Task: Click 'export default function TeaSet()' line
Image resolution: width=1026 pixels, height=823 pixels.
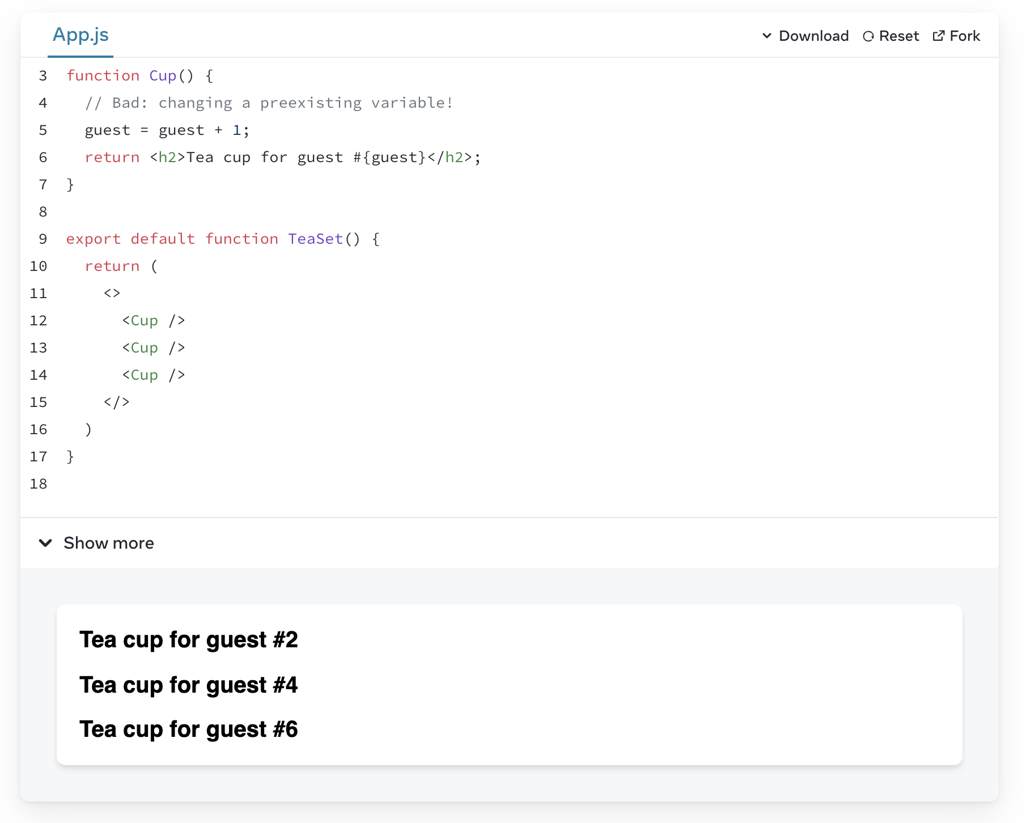Action: pos(223,239)
